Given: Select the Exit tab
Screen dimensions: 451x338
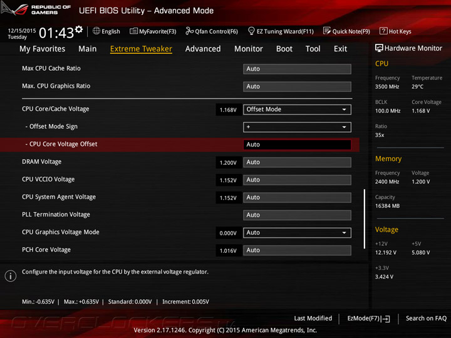Looking at the screenshot, I should click(341, 49).
